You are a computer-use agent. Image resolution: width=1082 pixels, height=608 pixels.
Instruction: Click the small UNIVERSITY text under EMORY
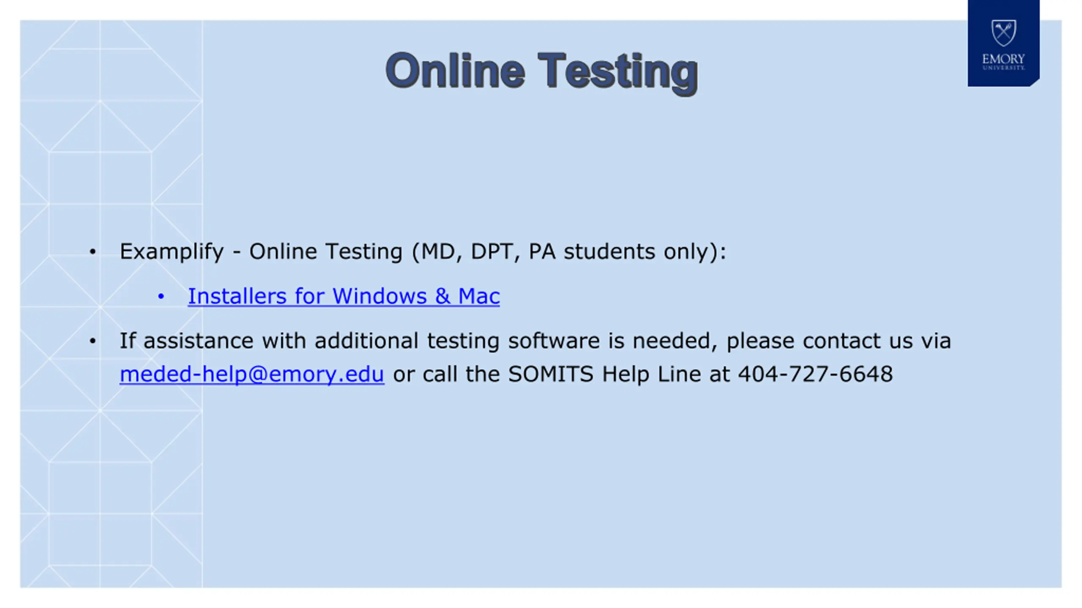pos(1003,68)
